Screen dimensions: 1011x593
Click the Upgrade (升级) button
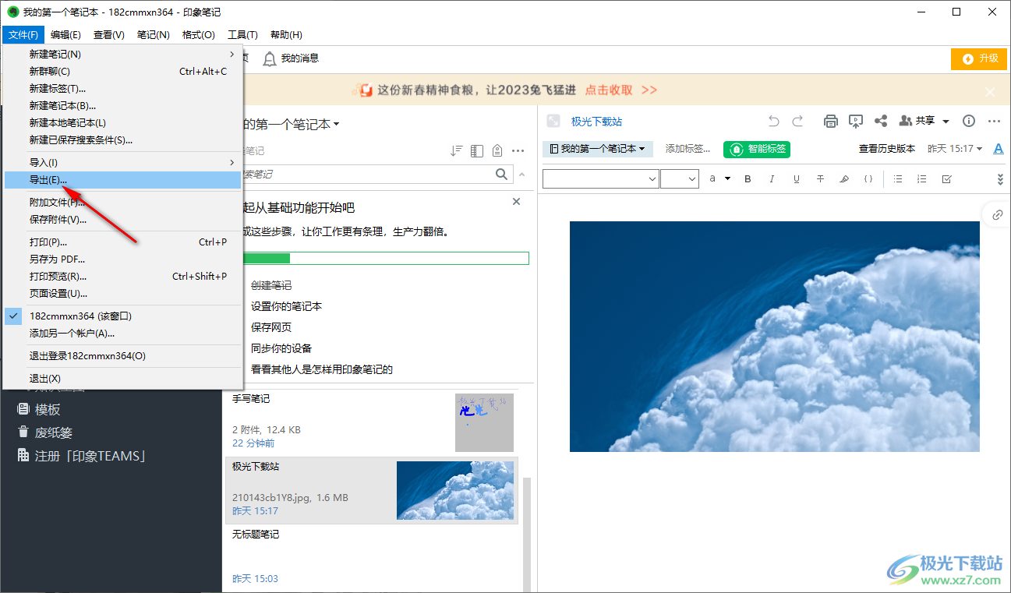click(979, 58)
